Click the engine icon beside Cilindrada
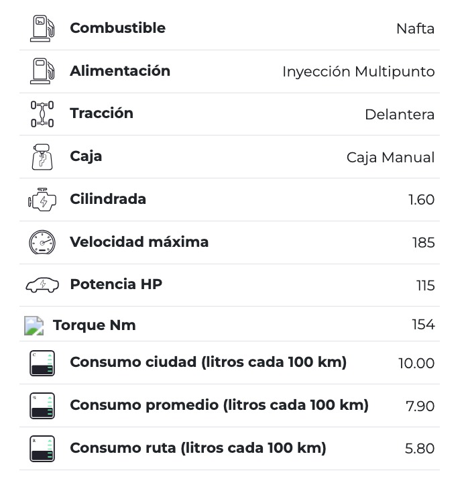 click(42, 200)
